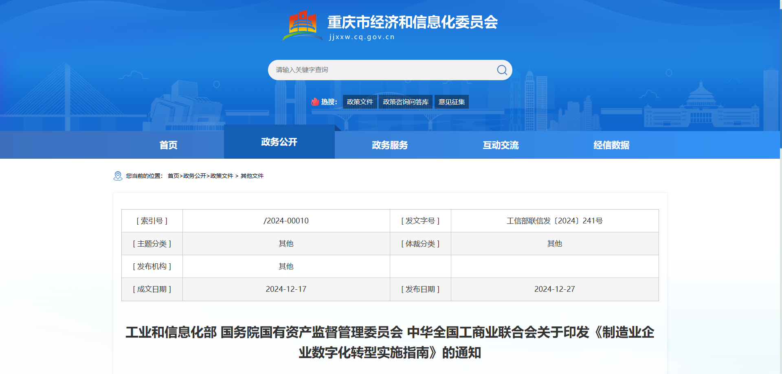
Task: Click the Chongqing commission logo emblem
Action: [x=302, y=25]
